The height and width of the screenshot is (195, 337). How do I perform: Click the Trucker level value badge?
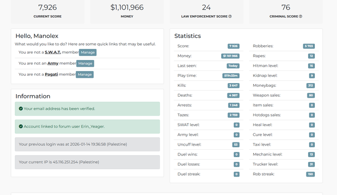(x=311, y=165)
